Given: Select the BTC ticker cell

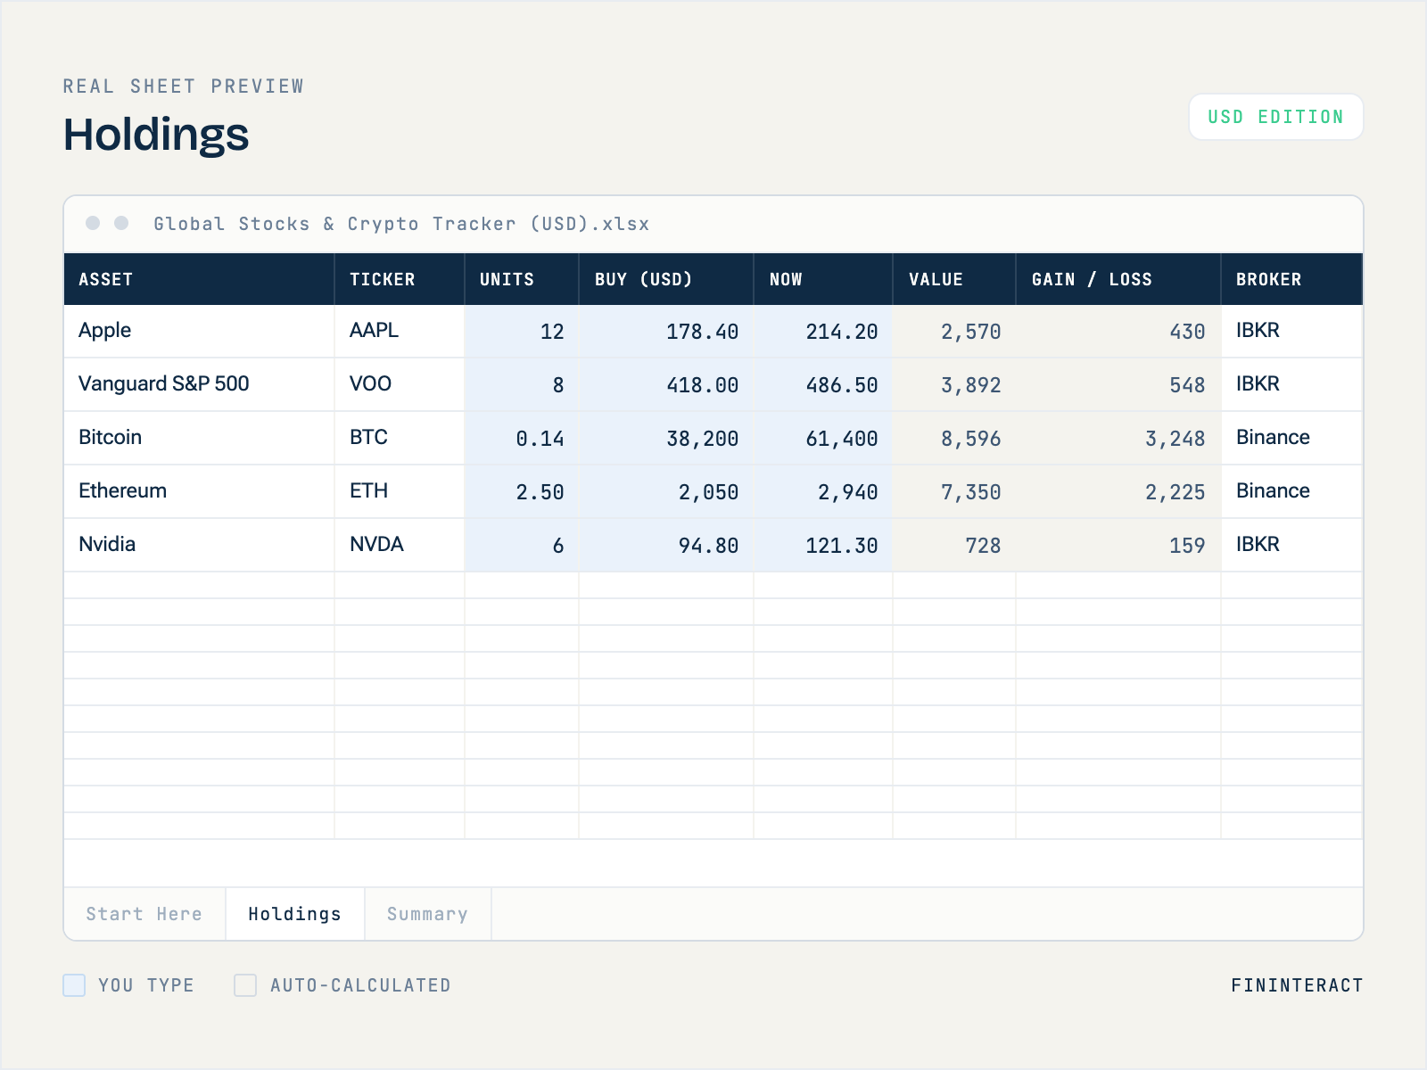Looking at the screenshot, I should [x=400, y=438].
